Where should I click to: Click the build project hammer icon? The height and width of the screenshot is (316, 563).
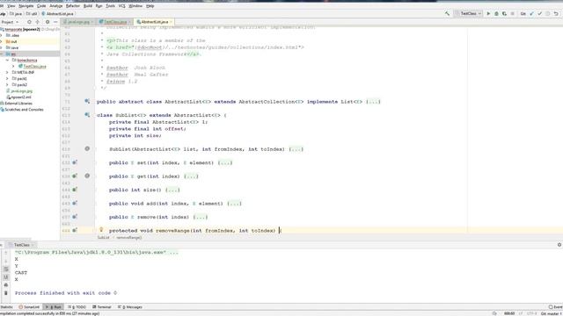[447, 14]
